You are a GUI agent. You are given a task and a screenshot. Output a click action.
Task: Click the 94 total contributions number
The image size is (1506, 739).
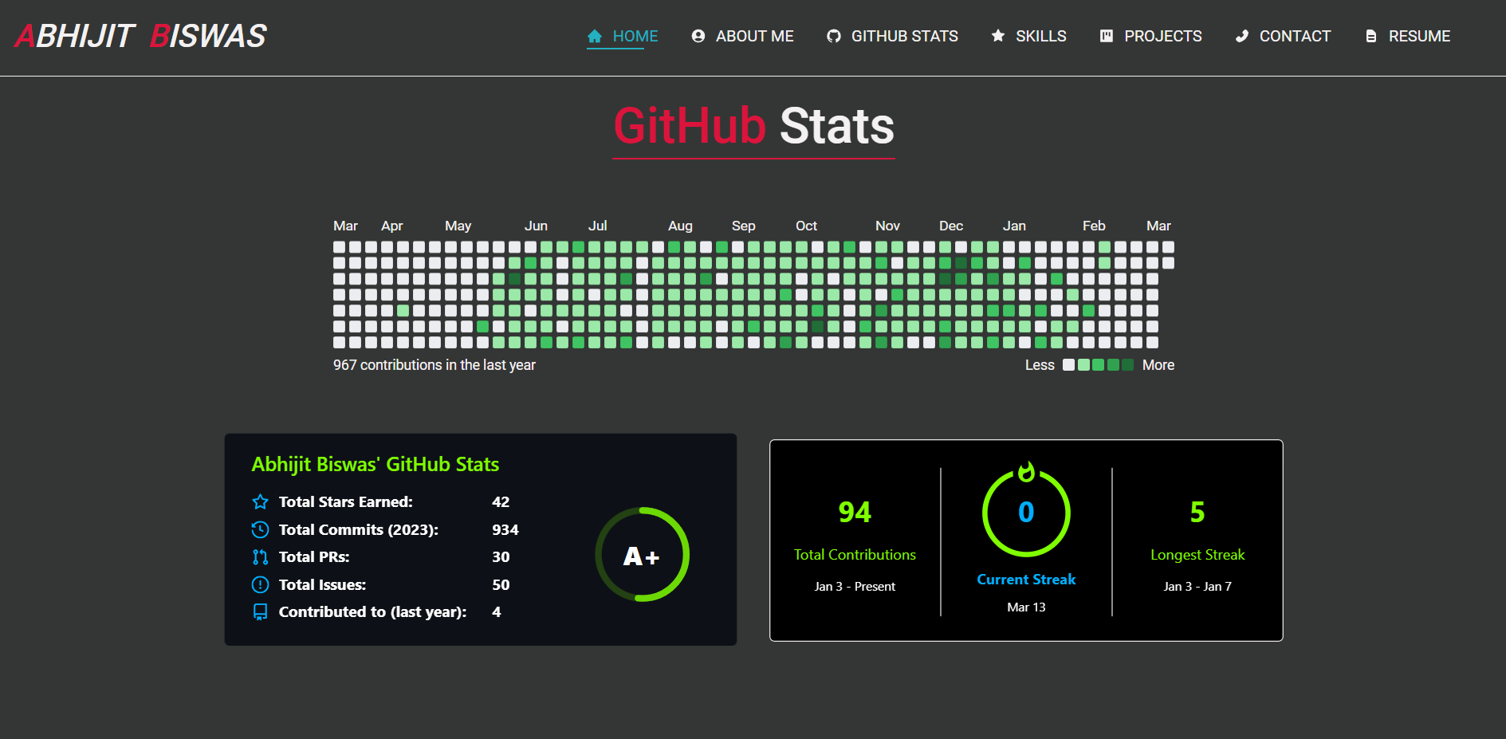click(x=855, y=512)
